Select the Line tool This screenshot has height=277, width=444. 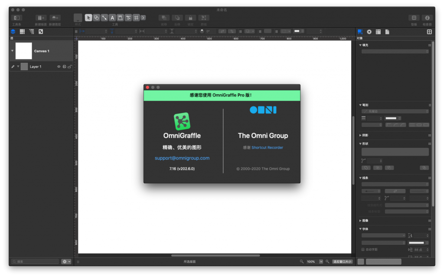click(x=104, y=18)
